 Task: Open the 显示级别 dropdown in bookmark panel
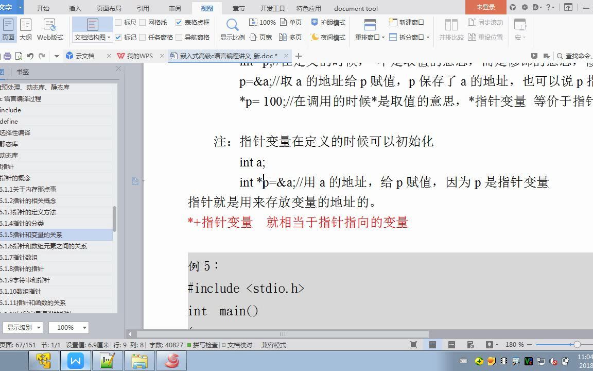(x=23, y=327)
